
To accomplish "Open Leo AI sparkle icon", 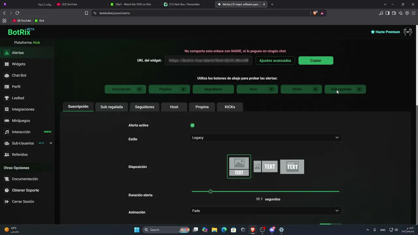I will (401, 13).
